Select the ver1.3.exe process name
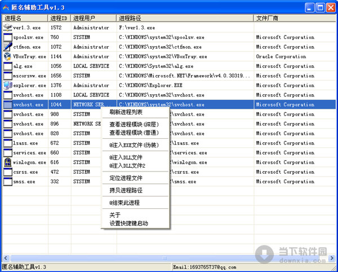Viewport: 338px width, 272px height. tap(26, 28)
